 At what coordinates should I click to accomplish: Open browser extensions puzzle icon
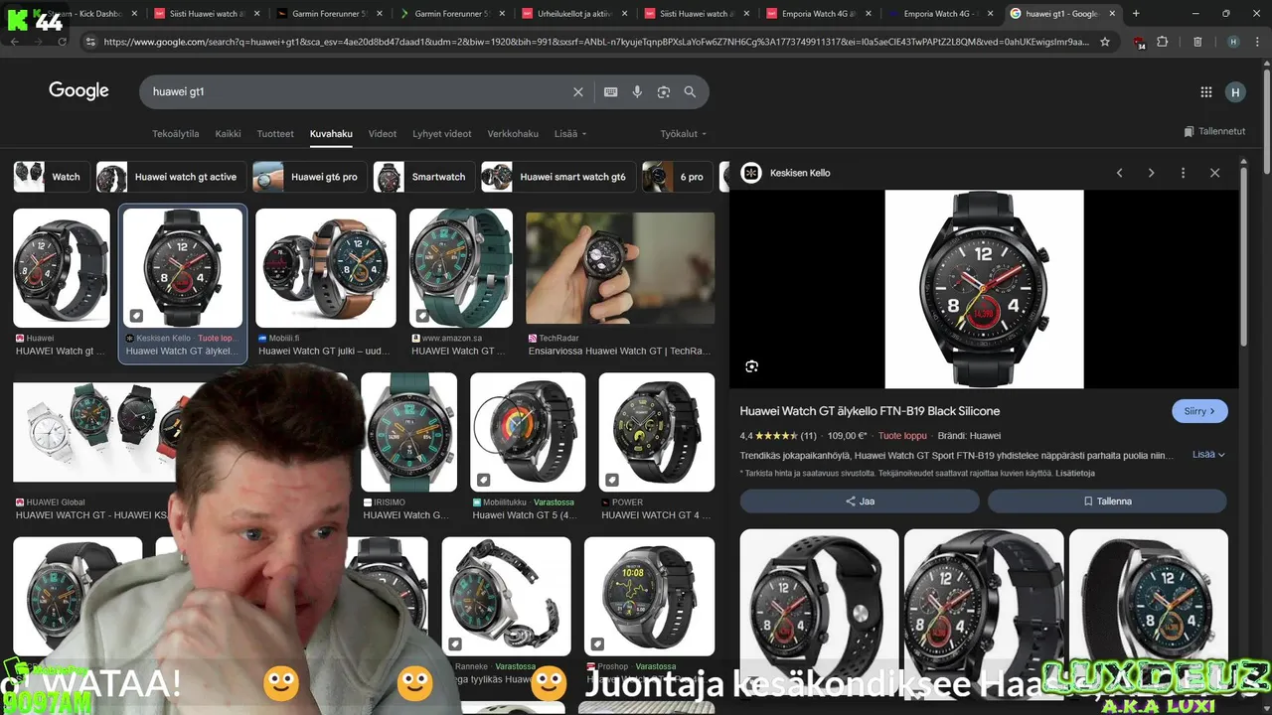pos(1163,42)
